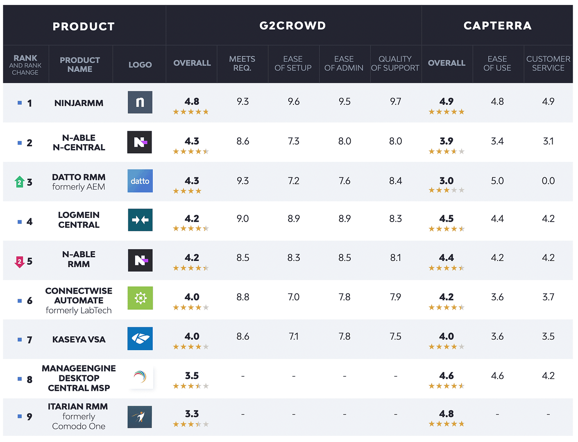Screen dimensions: 578x442
Task: Click NinjaRMM's Capterra overall star rating
Action: pyautogui.click(x=447, y=112)
